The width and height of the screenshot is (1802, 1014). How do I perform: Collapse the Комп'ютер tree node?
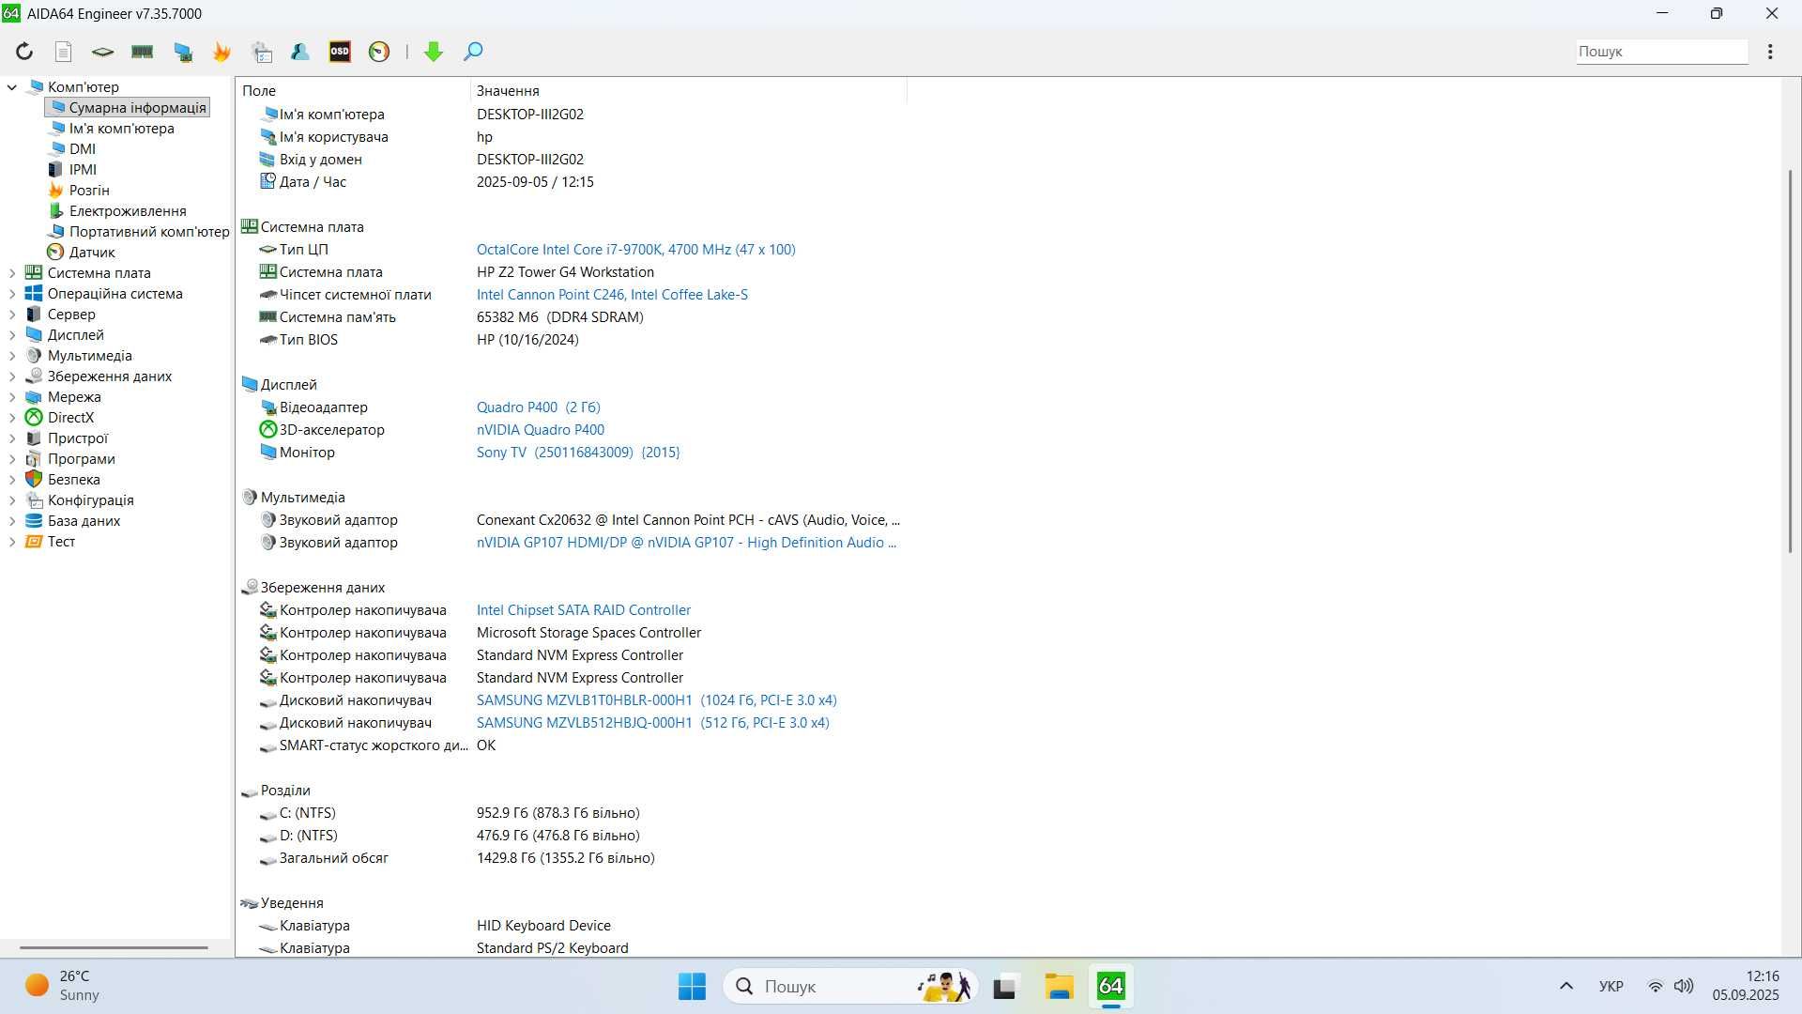coord(12,87)
